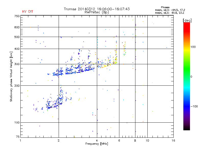
Task: Click the height axis tick "400"
Action: (x=17, y=49)
